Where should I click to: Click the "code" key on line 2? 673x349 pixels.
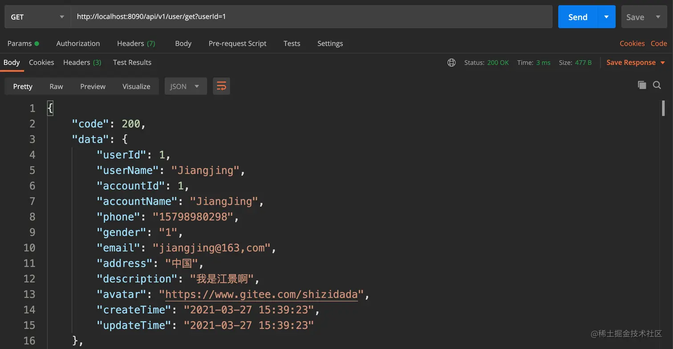point(90,124)
